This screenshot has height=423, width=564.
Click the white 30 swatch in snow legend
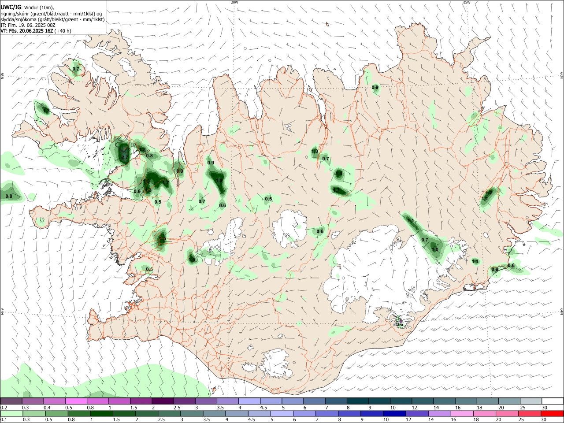point(553,401)
